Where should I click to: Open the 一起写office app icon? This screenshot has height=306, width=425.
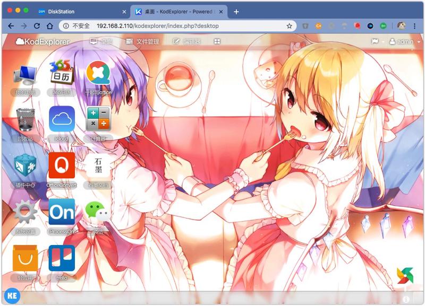tap(98, 72)
